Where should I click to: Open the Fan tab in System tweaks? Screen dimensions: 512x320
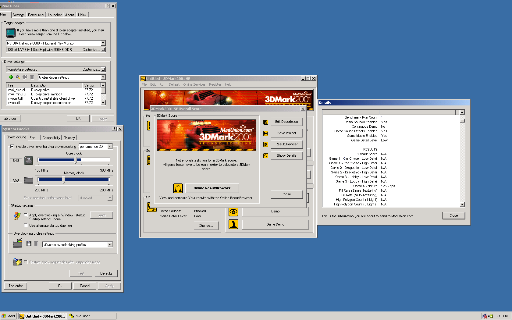pyautogui.click(x=32, y=138)
